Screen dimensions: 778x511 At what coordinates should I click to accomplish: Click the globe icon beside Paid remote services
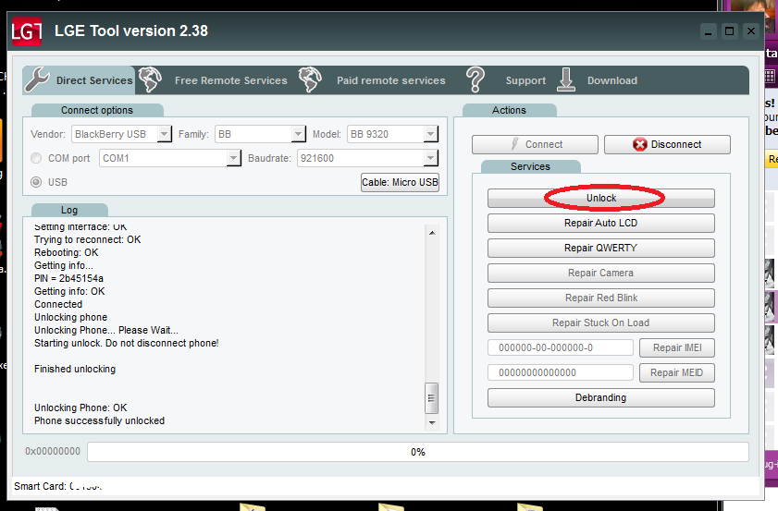pos(310,79)
